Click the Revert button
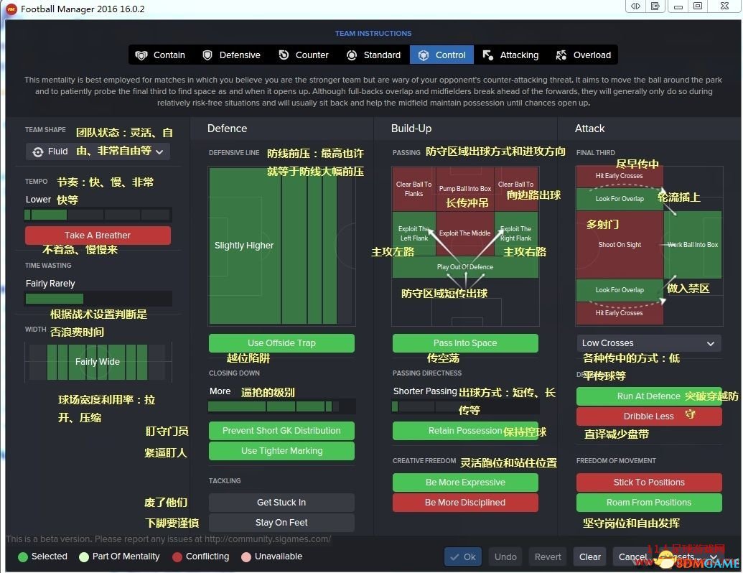 point(548,557)
